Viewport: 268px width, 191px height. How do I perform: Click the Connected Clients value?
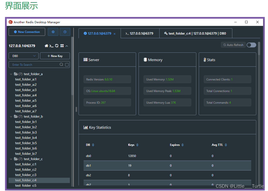point(232,79)
